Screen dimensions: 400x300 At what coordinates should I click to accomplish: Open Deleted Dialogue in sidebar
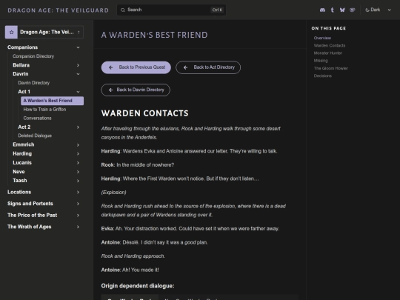click(x=35, y=136)
